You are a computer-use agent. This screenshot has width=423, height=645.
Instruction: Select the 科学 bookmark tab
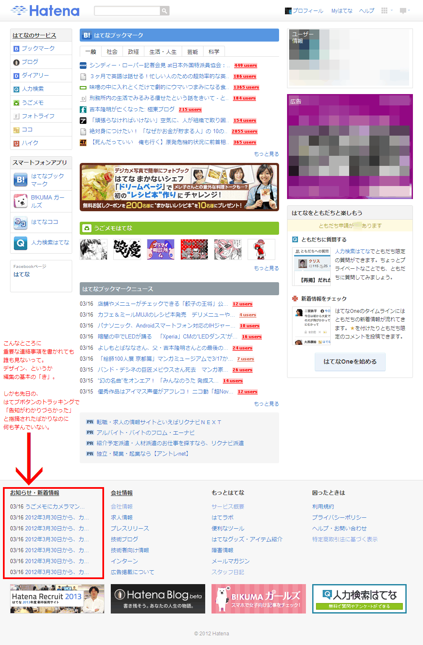tap(214, 52)
